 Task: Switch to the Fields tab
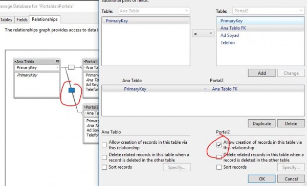pos(21,19)
